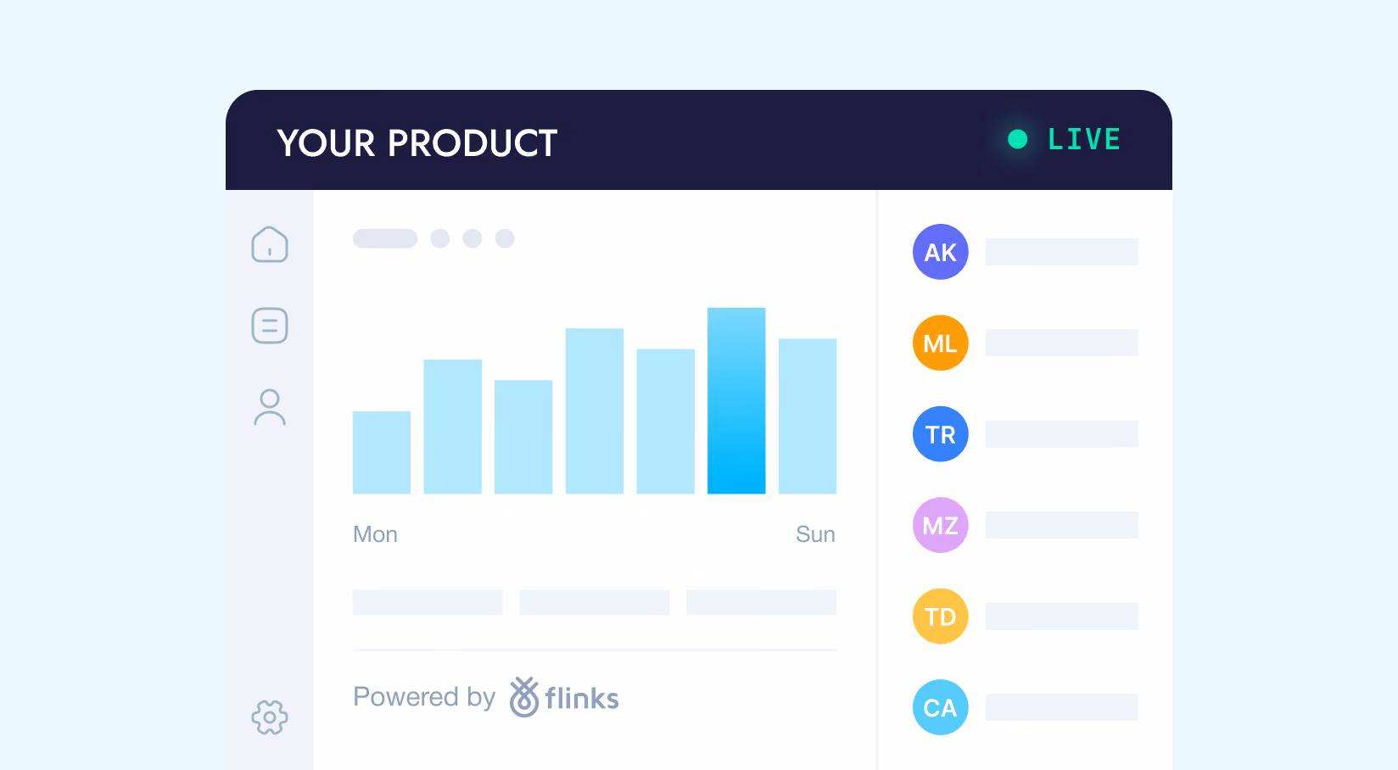
Task: Click the Mon axis label
Action: tap(375, 534)
